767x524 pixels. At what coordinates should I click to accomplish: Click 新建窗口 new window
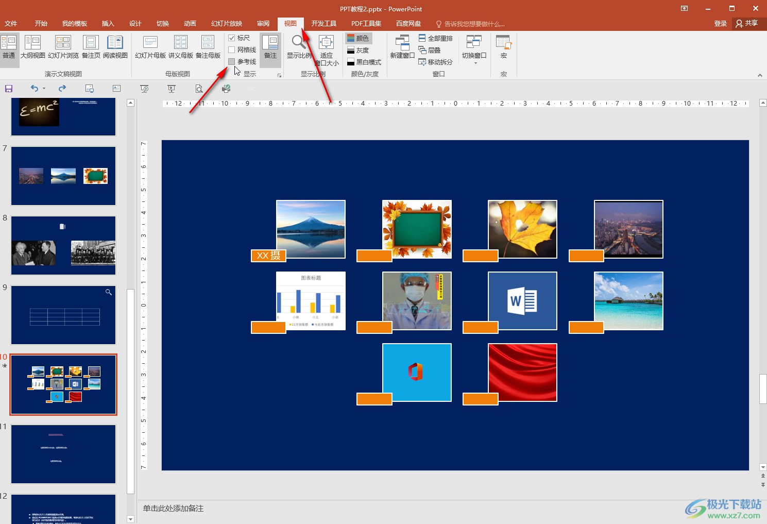pos(402,47)
